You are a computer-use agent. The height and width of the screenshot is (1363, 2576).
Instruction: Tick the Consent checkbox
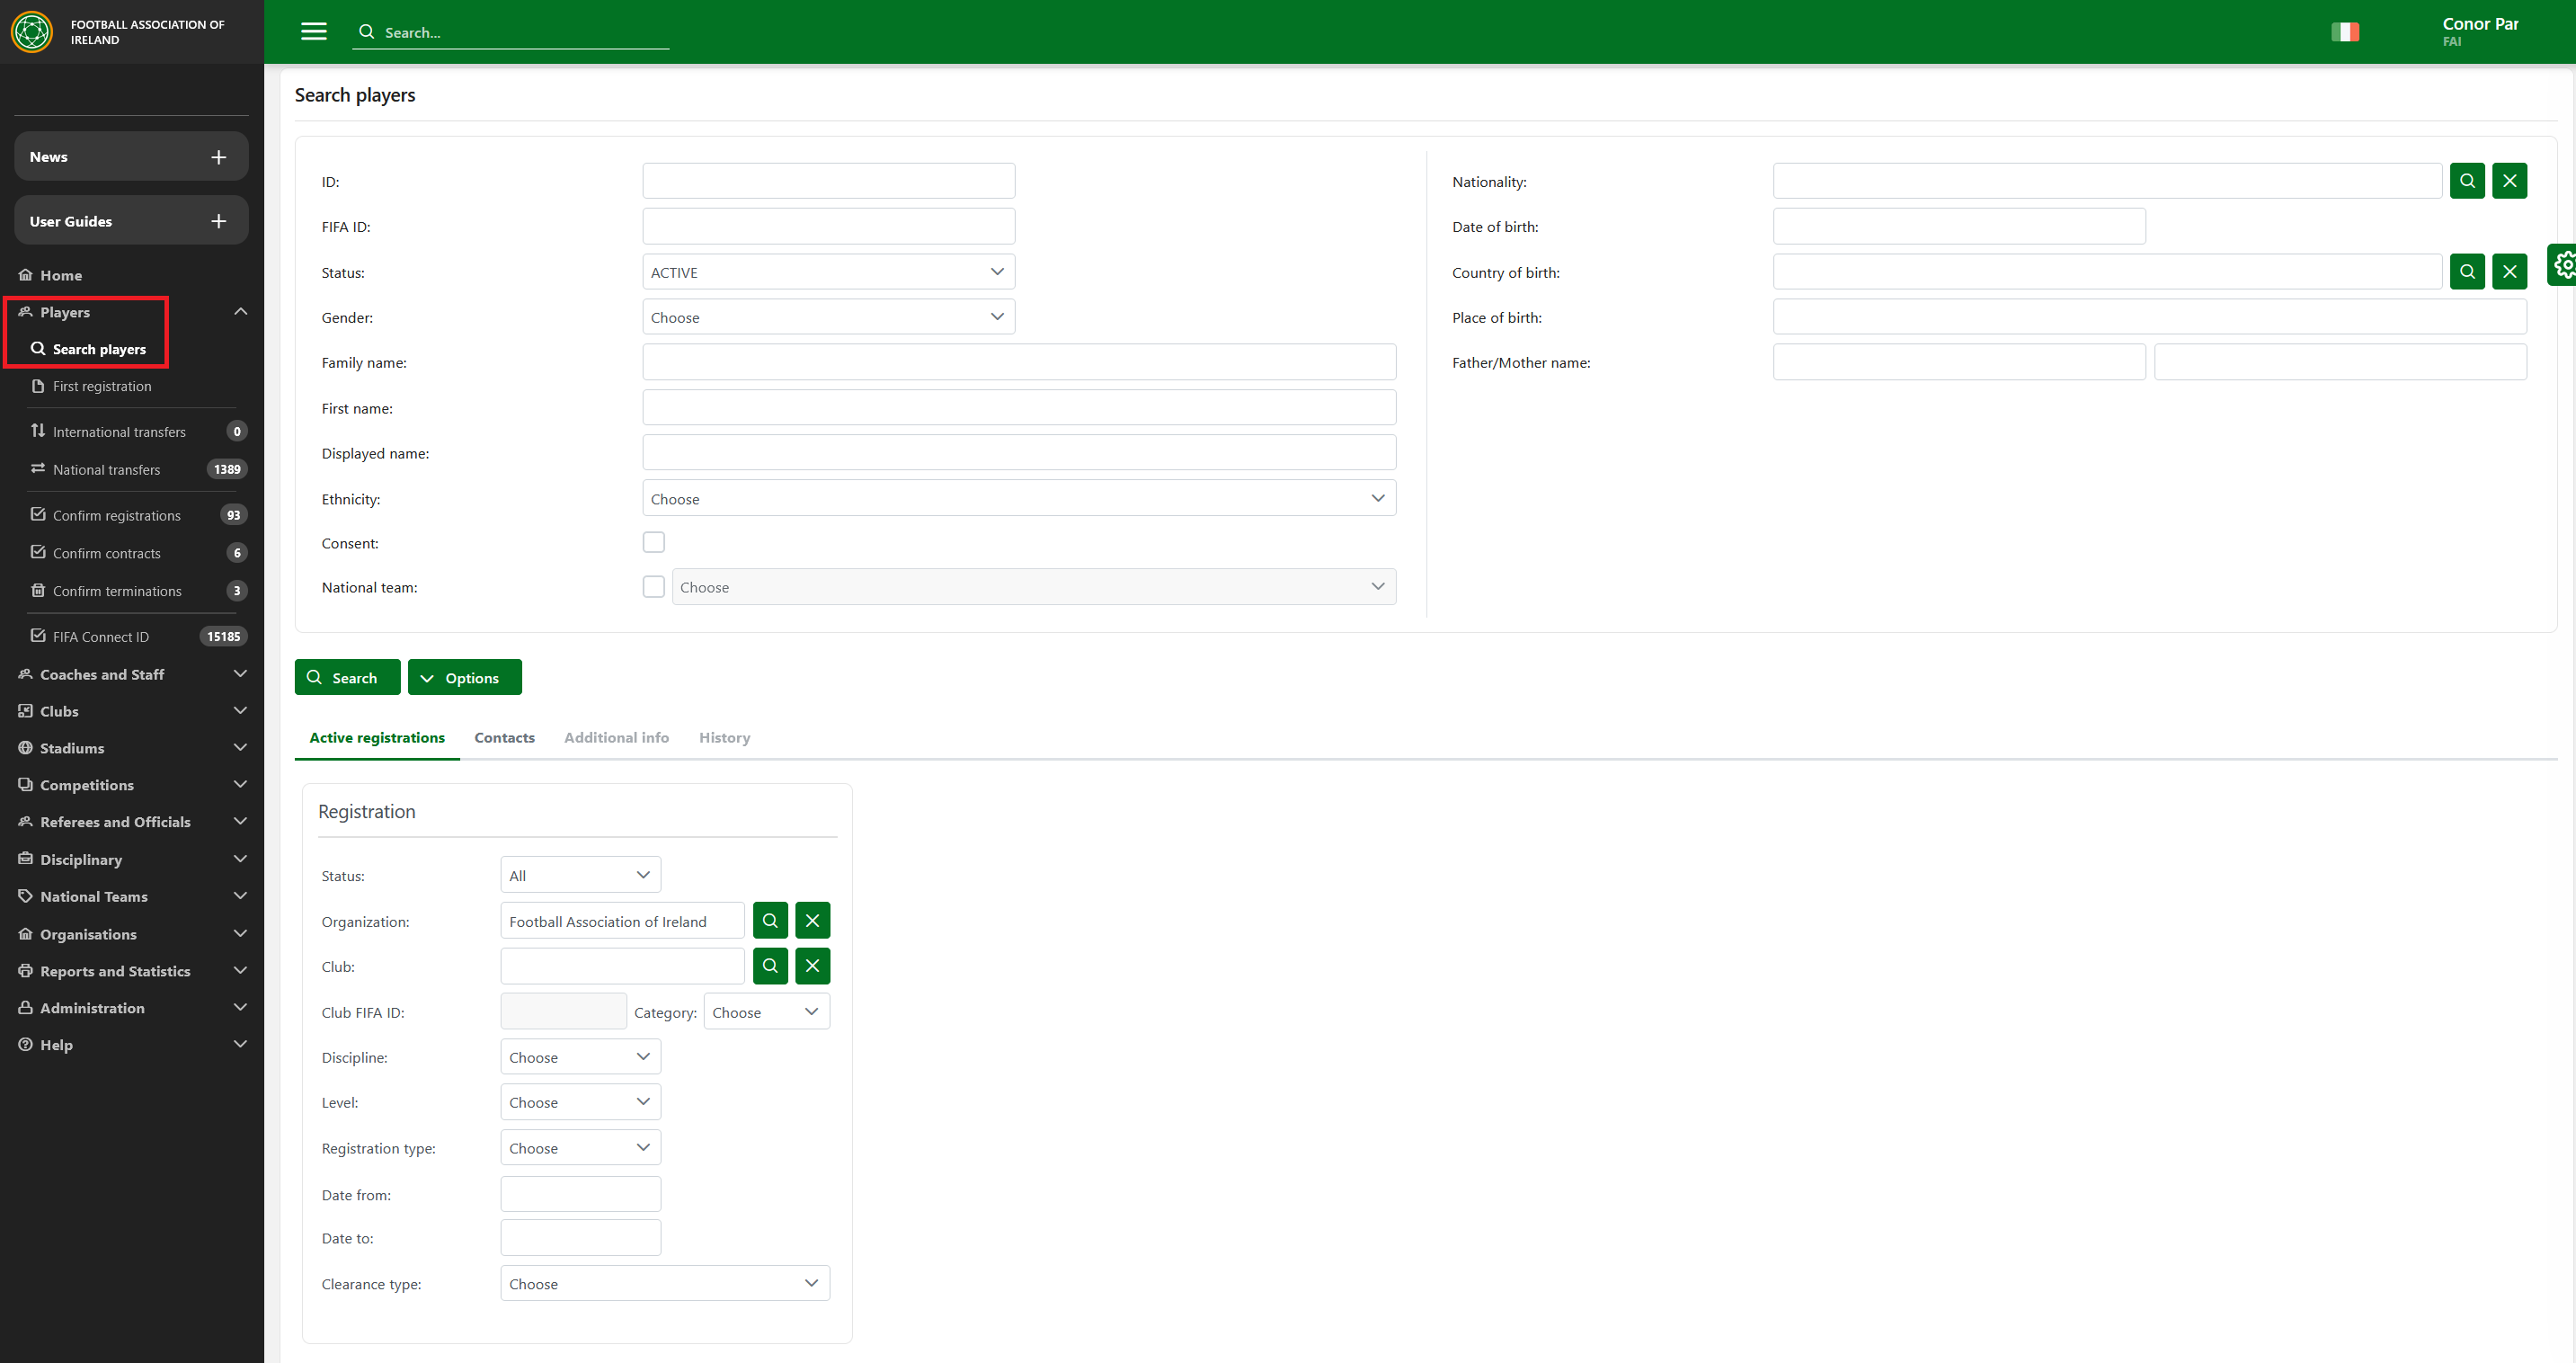pos(653,543)
